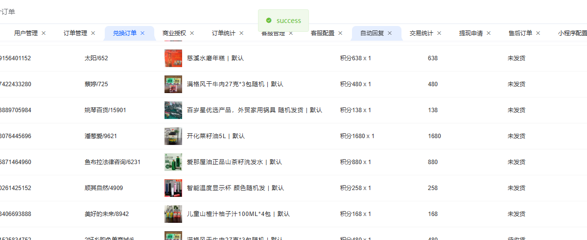Close the 交易统计 tab

pos(439,33)
